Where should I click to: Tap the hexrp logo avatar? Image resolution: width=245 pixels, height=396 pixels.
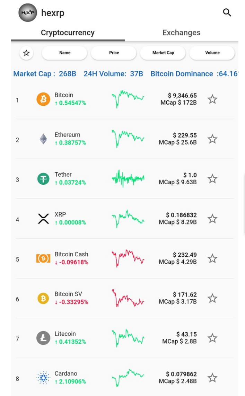point(28,12)
